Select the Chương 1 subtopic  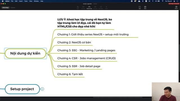pos(93,35)
